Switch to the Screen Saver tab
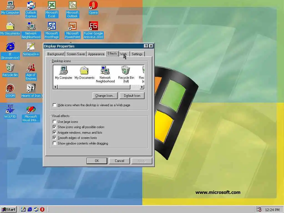Screen dimensions: 284x213 [76, 54]
